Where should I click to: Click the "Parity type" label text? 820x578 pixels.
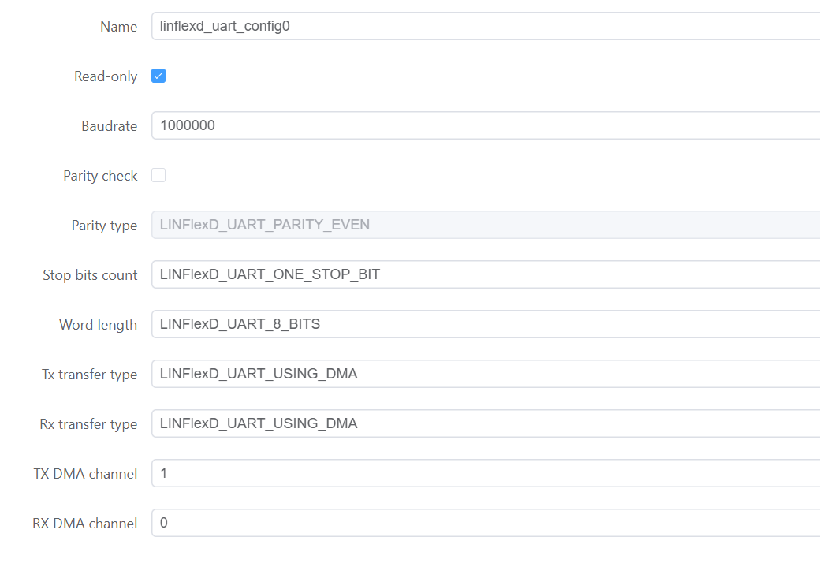(x=104, y=226)
